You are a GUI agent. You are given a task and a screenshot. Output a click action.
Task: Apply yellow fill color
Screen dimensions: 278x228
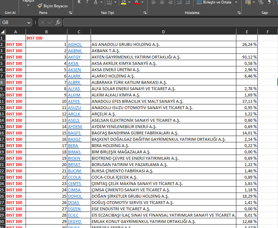coord(124,2)
